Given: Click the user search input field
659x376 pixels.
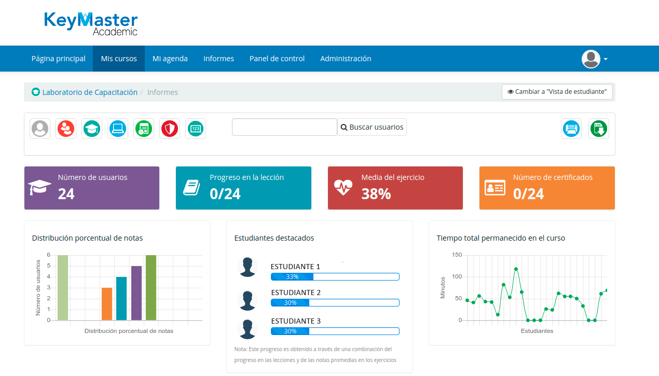Looking at the screenshot, I should pyautogui.click(x=284, y=127).
